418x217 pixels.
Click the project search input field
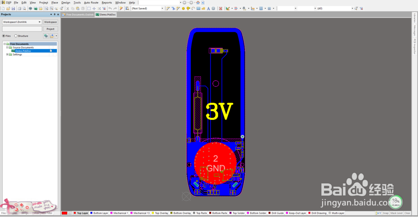tap(22, 29)
